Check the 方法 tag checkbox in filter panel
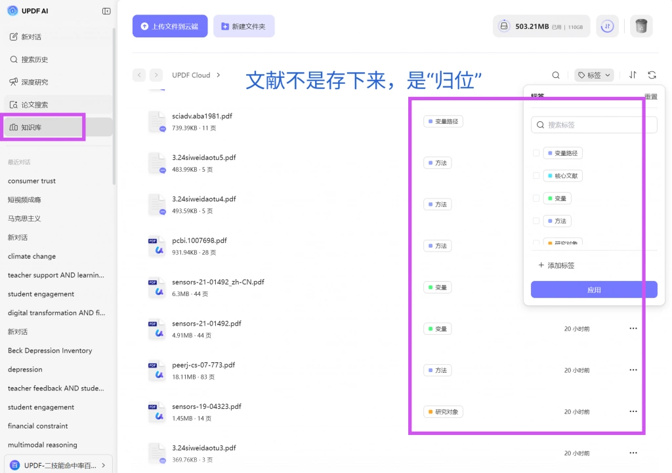Viewport: 672px width, 473px height. tap(536, 221)
